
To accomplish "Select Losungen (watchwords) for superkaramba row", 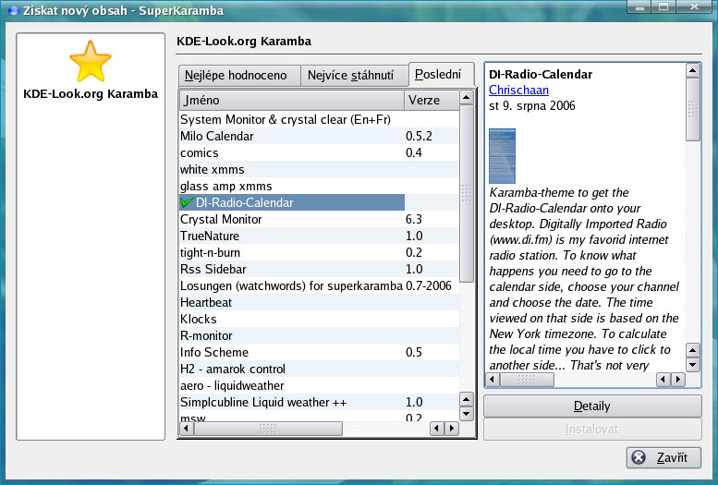I will [x=319, y=285].
